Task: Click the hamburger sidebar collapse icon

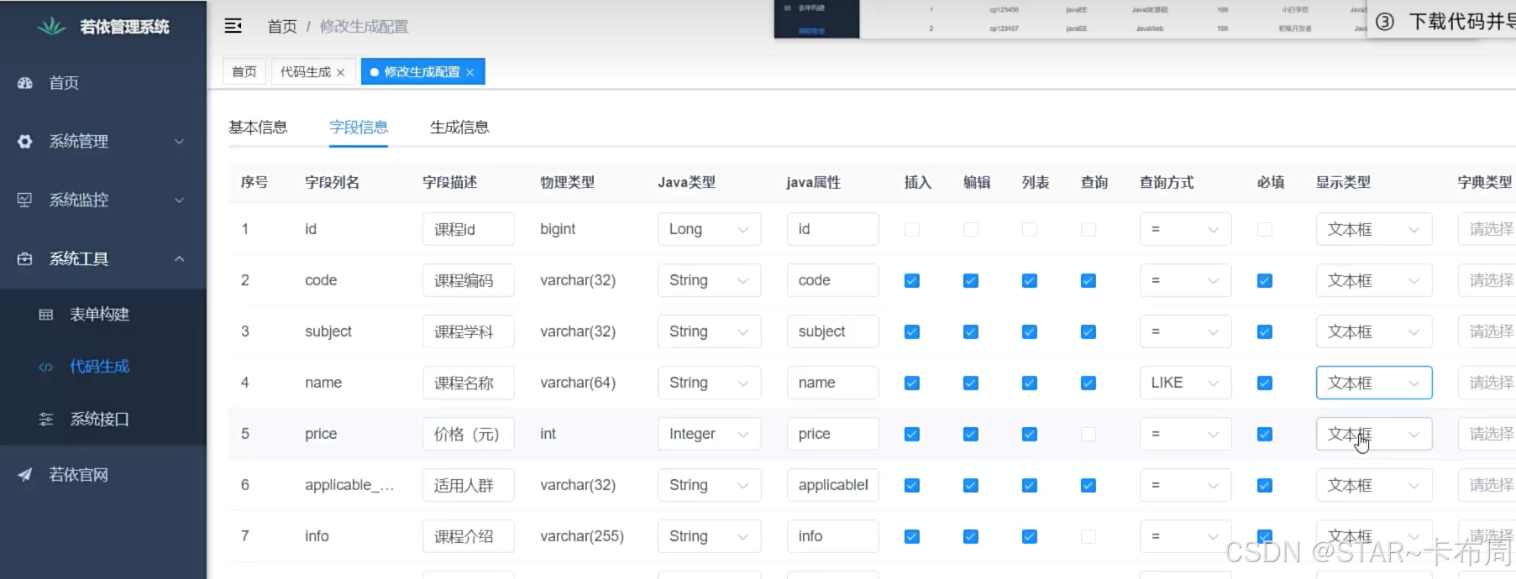Action: pos(233,26)
